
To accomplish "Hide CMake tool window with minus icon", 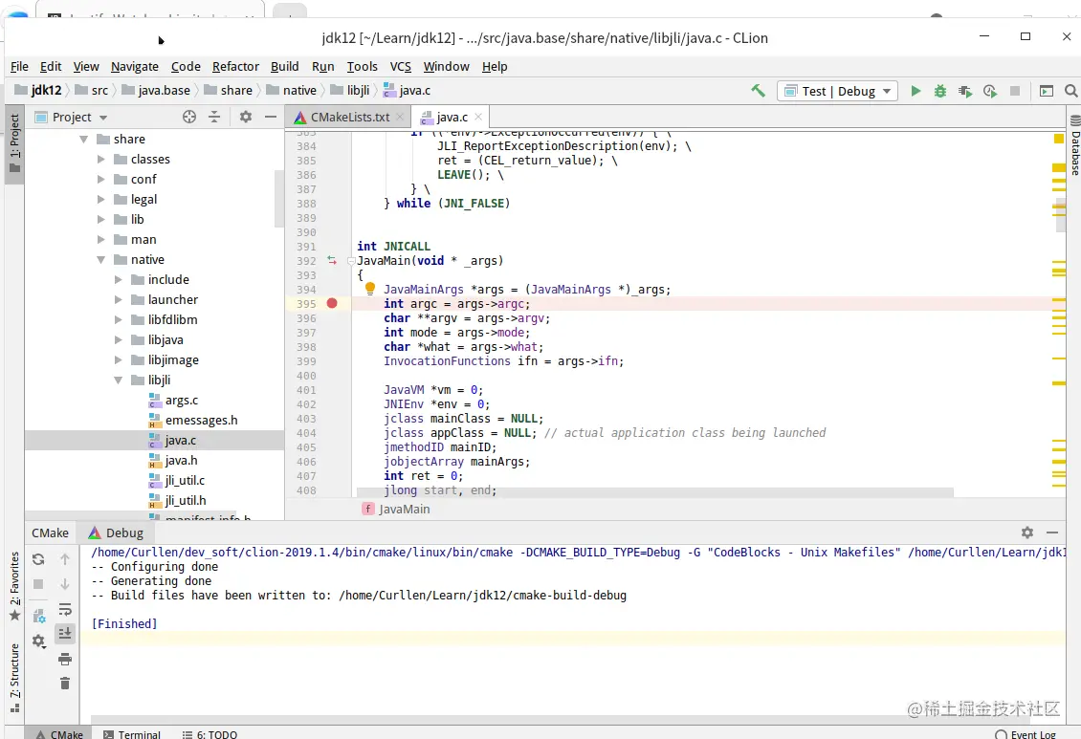I will pyautogui.click(x=1052, y=533).
